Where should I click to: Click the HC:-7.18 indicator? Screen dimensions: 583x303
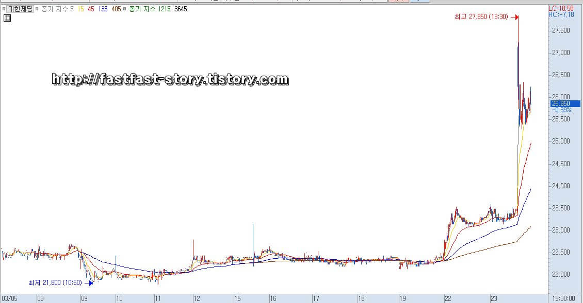[x=561, y=15]
